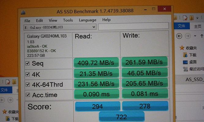
Task: Select the 4K-64Thrd read result 231.56 MB/s
Action: click(96, 84)
